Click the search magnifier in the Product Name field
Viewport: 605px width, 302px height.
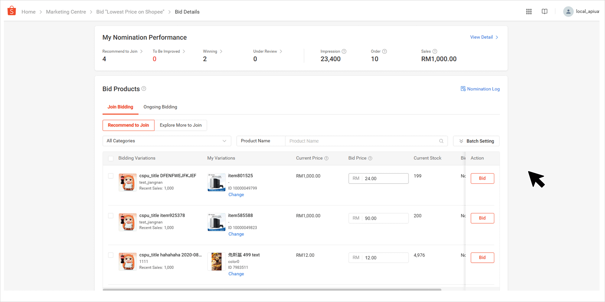(x=441, y=141)
